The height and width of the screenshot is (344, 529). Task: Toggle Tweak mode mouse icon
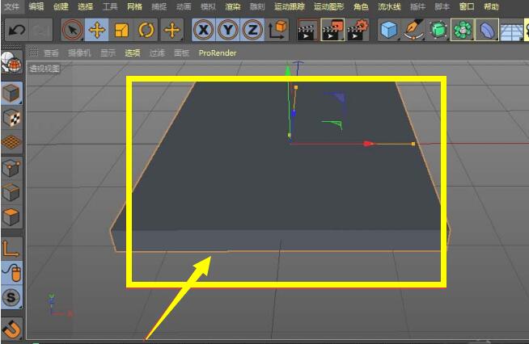pos(11,273)
